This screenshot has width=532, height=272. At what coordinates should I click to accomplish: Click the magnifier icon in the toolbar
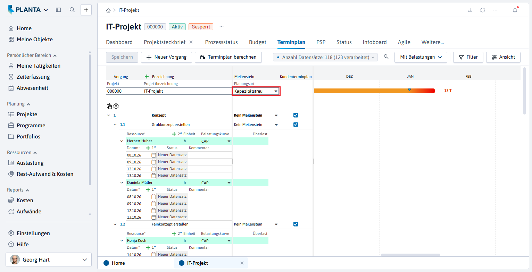click(x=386, y=57)
